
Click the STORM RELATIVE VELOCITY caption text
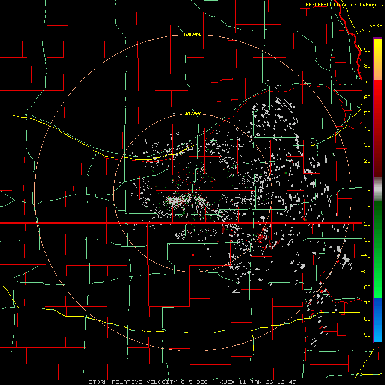[133, 382]
